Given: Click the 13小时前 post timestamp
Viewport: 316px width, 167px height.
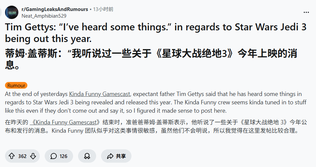Looking at the screenshot, I should pyautogui.click(x=103, y=9).
